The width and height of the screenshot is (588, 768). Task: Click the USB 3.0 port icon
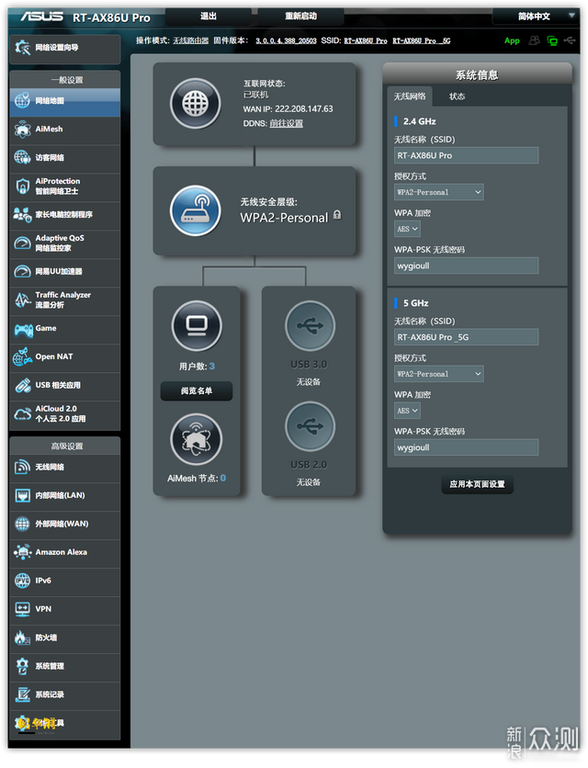[x=310, y=326]
